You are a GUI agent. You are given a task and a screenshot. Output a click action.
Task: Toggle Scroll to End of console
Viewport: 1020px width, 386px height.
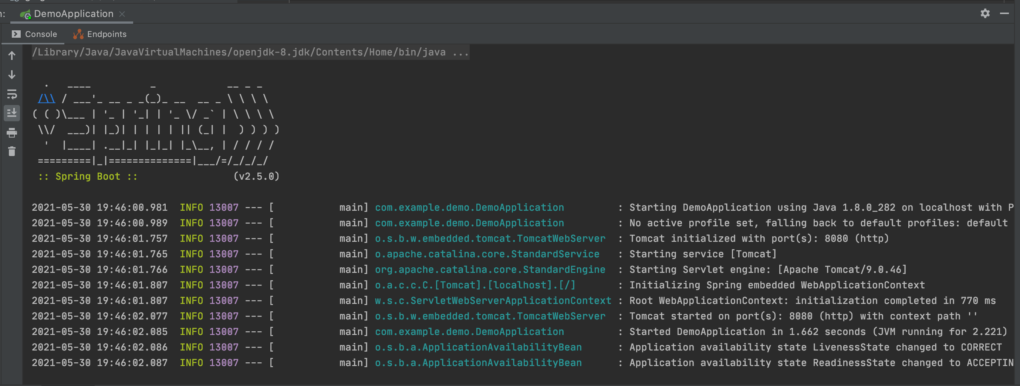[12, 113]
